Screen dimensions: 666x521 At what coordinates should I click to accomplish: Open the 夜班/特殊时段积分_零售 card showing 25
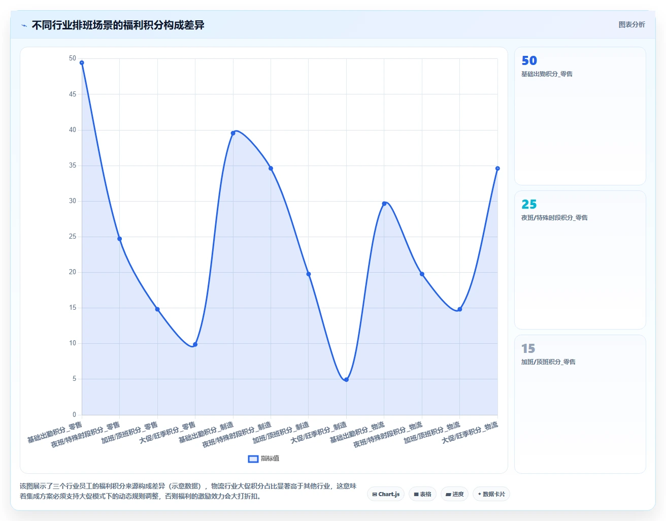coord(580,260)
